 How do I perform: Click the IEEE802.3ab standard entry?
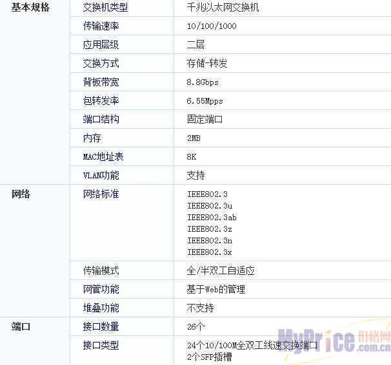click(x=212, y=218)
